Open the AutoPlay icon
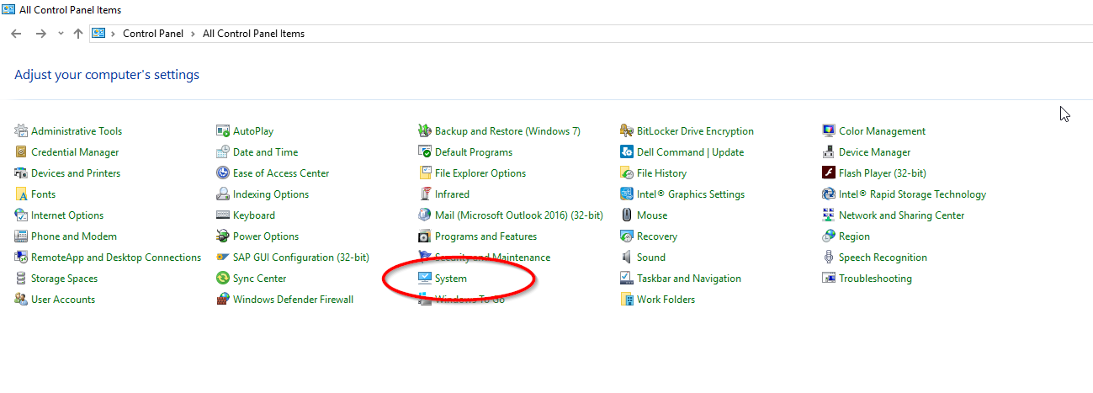Image resolution: width=1093 pixels, height=393 pixels. pyautogui.click(x=223, y=130)
